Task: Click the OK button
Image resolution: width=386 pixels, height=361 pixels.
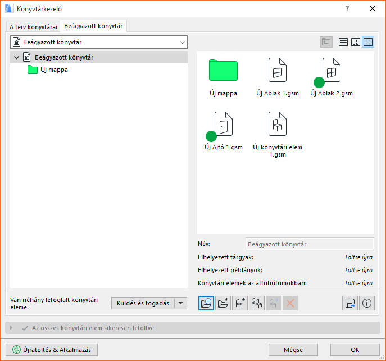Action: (355, 350)
